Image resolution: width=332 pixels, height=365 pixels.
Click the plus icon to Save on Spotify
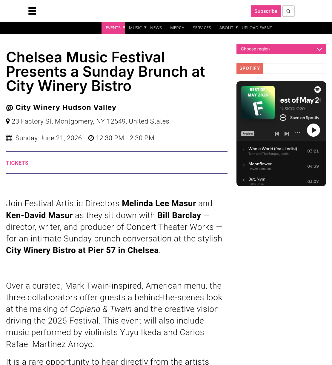(x=283, y=118)
